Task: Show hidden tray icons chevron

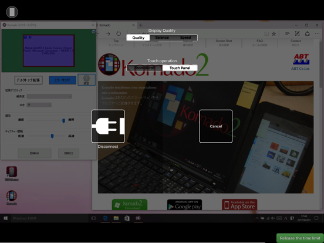Action: point(257,218)
